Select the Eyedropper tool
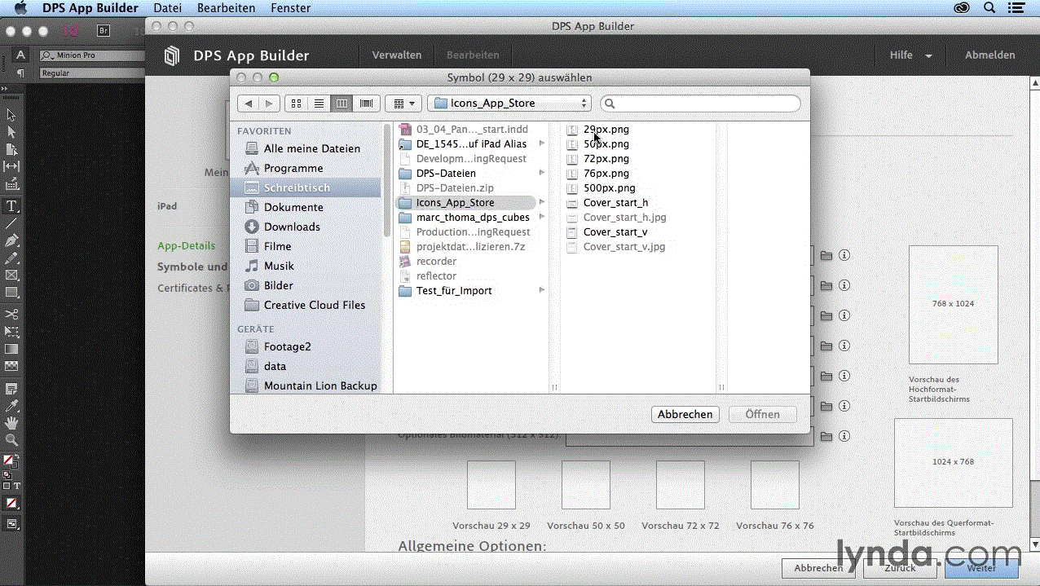This screenshot has width=1040, height=586. (11, 406)
